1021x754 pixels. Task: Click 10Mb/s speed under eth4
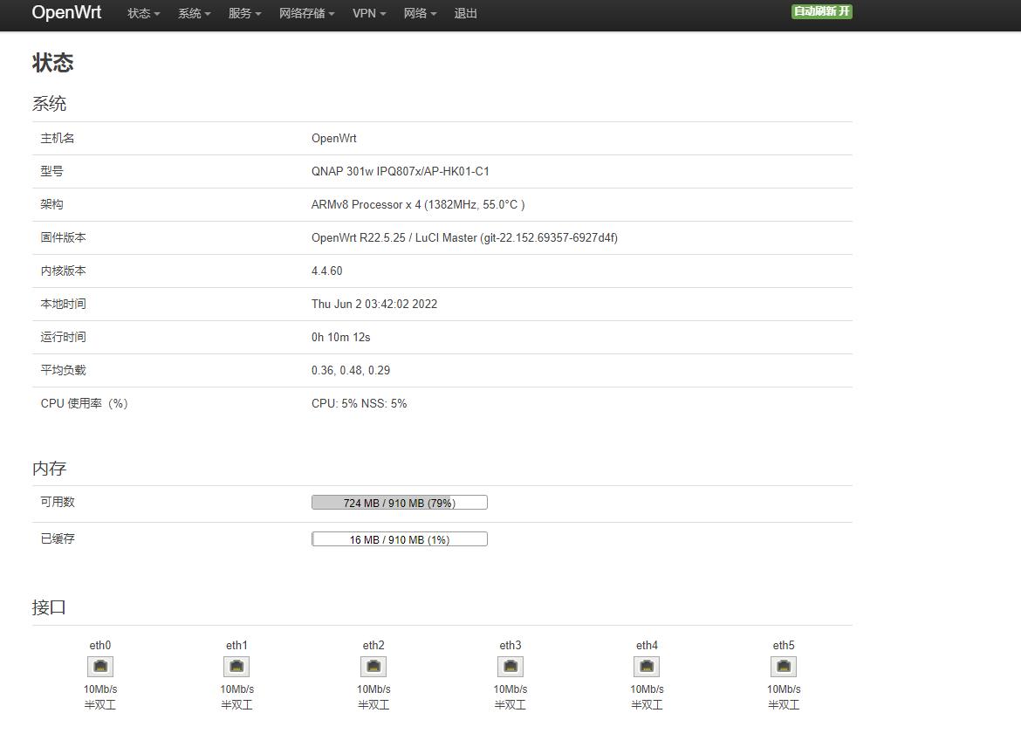tap(648, 689)
